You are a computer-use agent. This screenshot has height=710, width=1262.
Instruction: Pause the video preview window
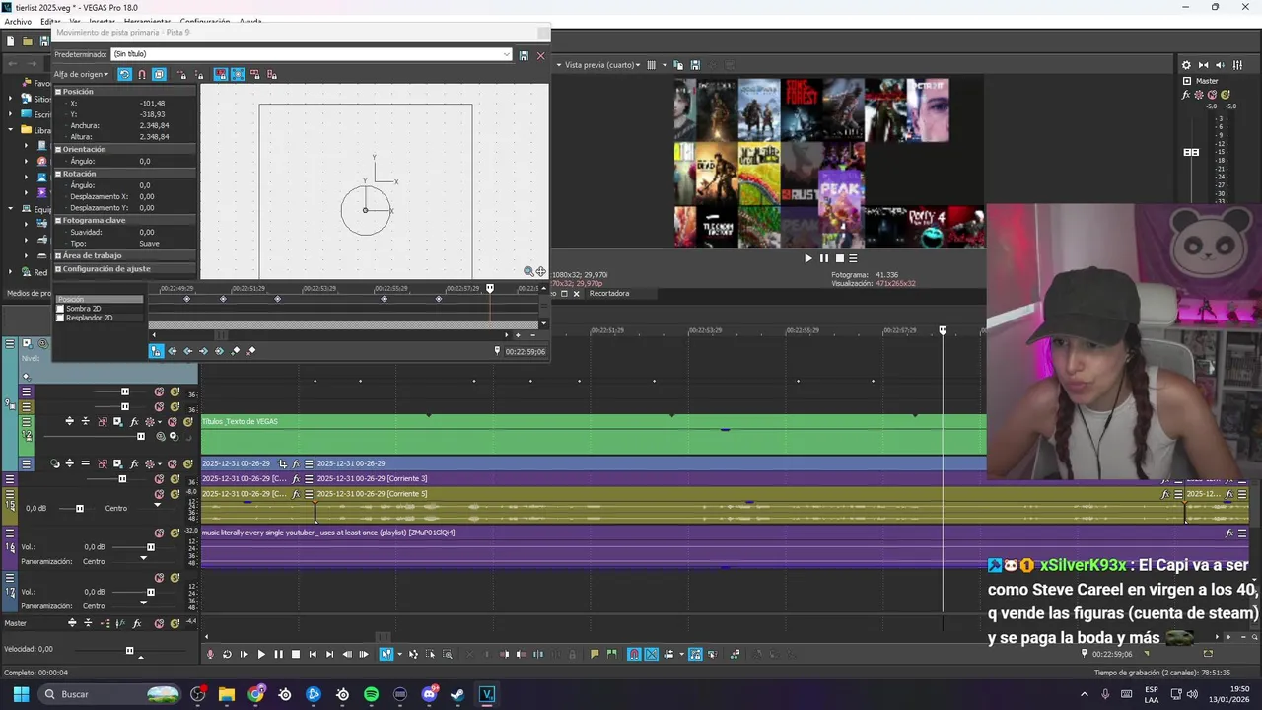[824, 258]
